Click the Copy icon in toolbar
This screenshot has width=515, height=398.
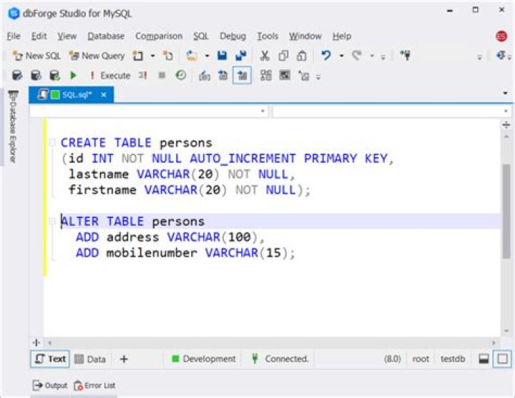(284, 56)
